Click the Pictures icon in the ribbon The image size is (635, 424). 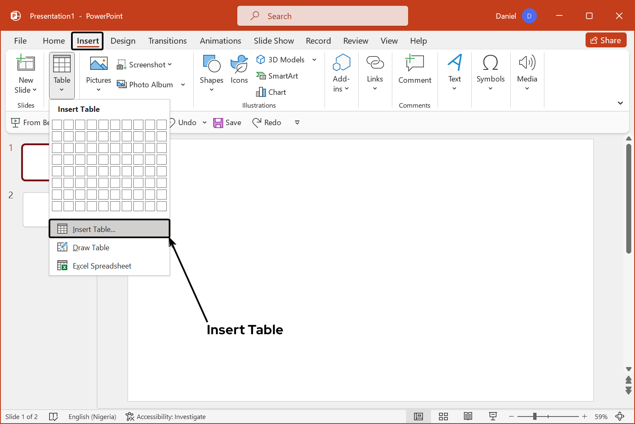[x=98, y=64]
